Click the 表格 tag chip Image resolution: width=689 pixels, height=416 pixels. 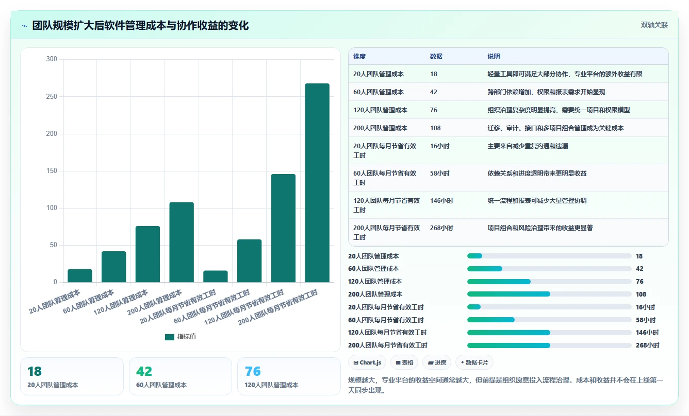click(x=404, y=362)
